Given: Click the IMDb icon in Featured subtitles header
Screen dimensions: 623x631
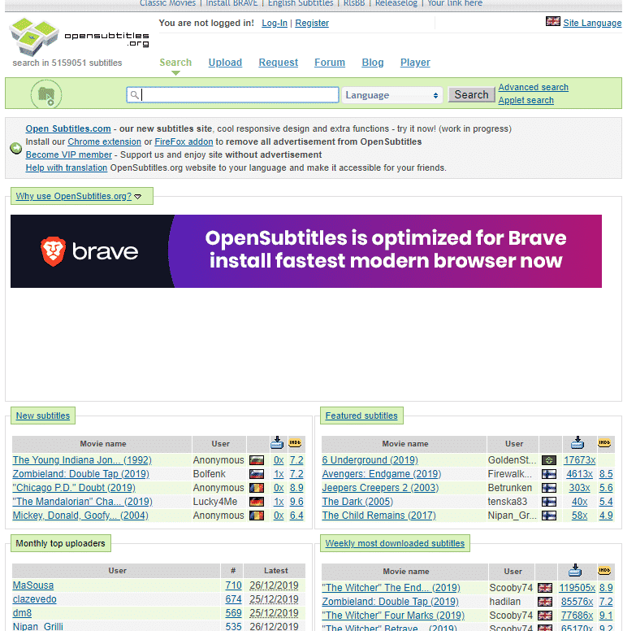Looking at the screenshot, I should (604, 443).
